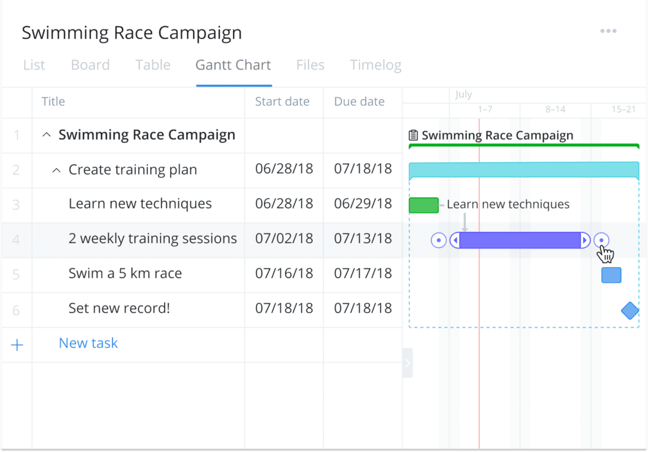
Task: Click the left dependency circle of purple bar
Action: [x=438, y=240]
